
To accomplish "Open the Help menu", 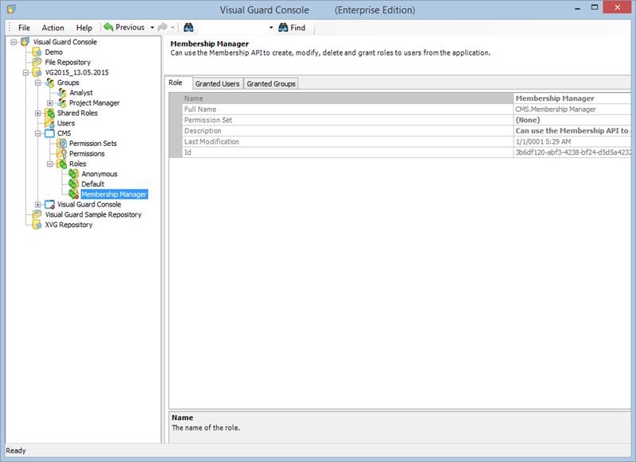I will tap(84, 28).
